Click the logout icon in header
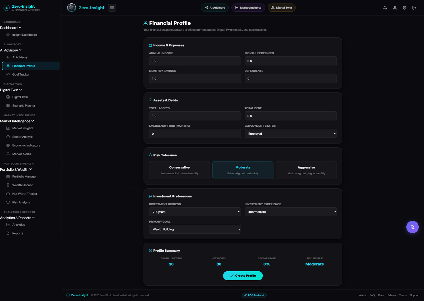The height and width of the screenshot is (301, 424). point(414,8)
